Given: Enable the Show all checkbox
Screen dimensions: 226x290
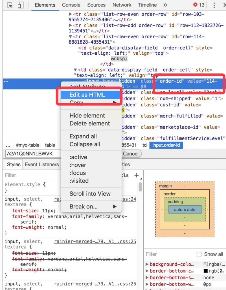Looking at the screenshot, I should tap(199, 254).
